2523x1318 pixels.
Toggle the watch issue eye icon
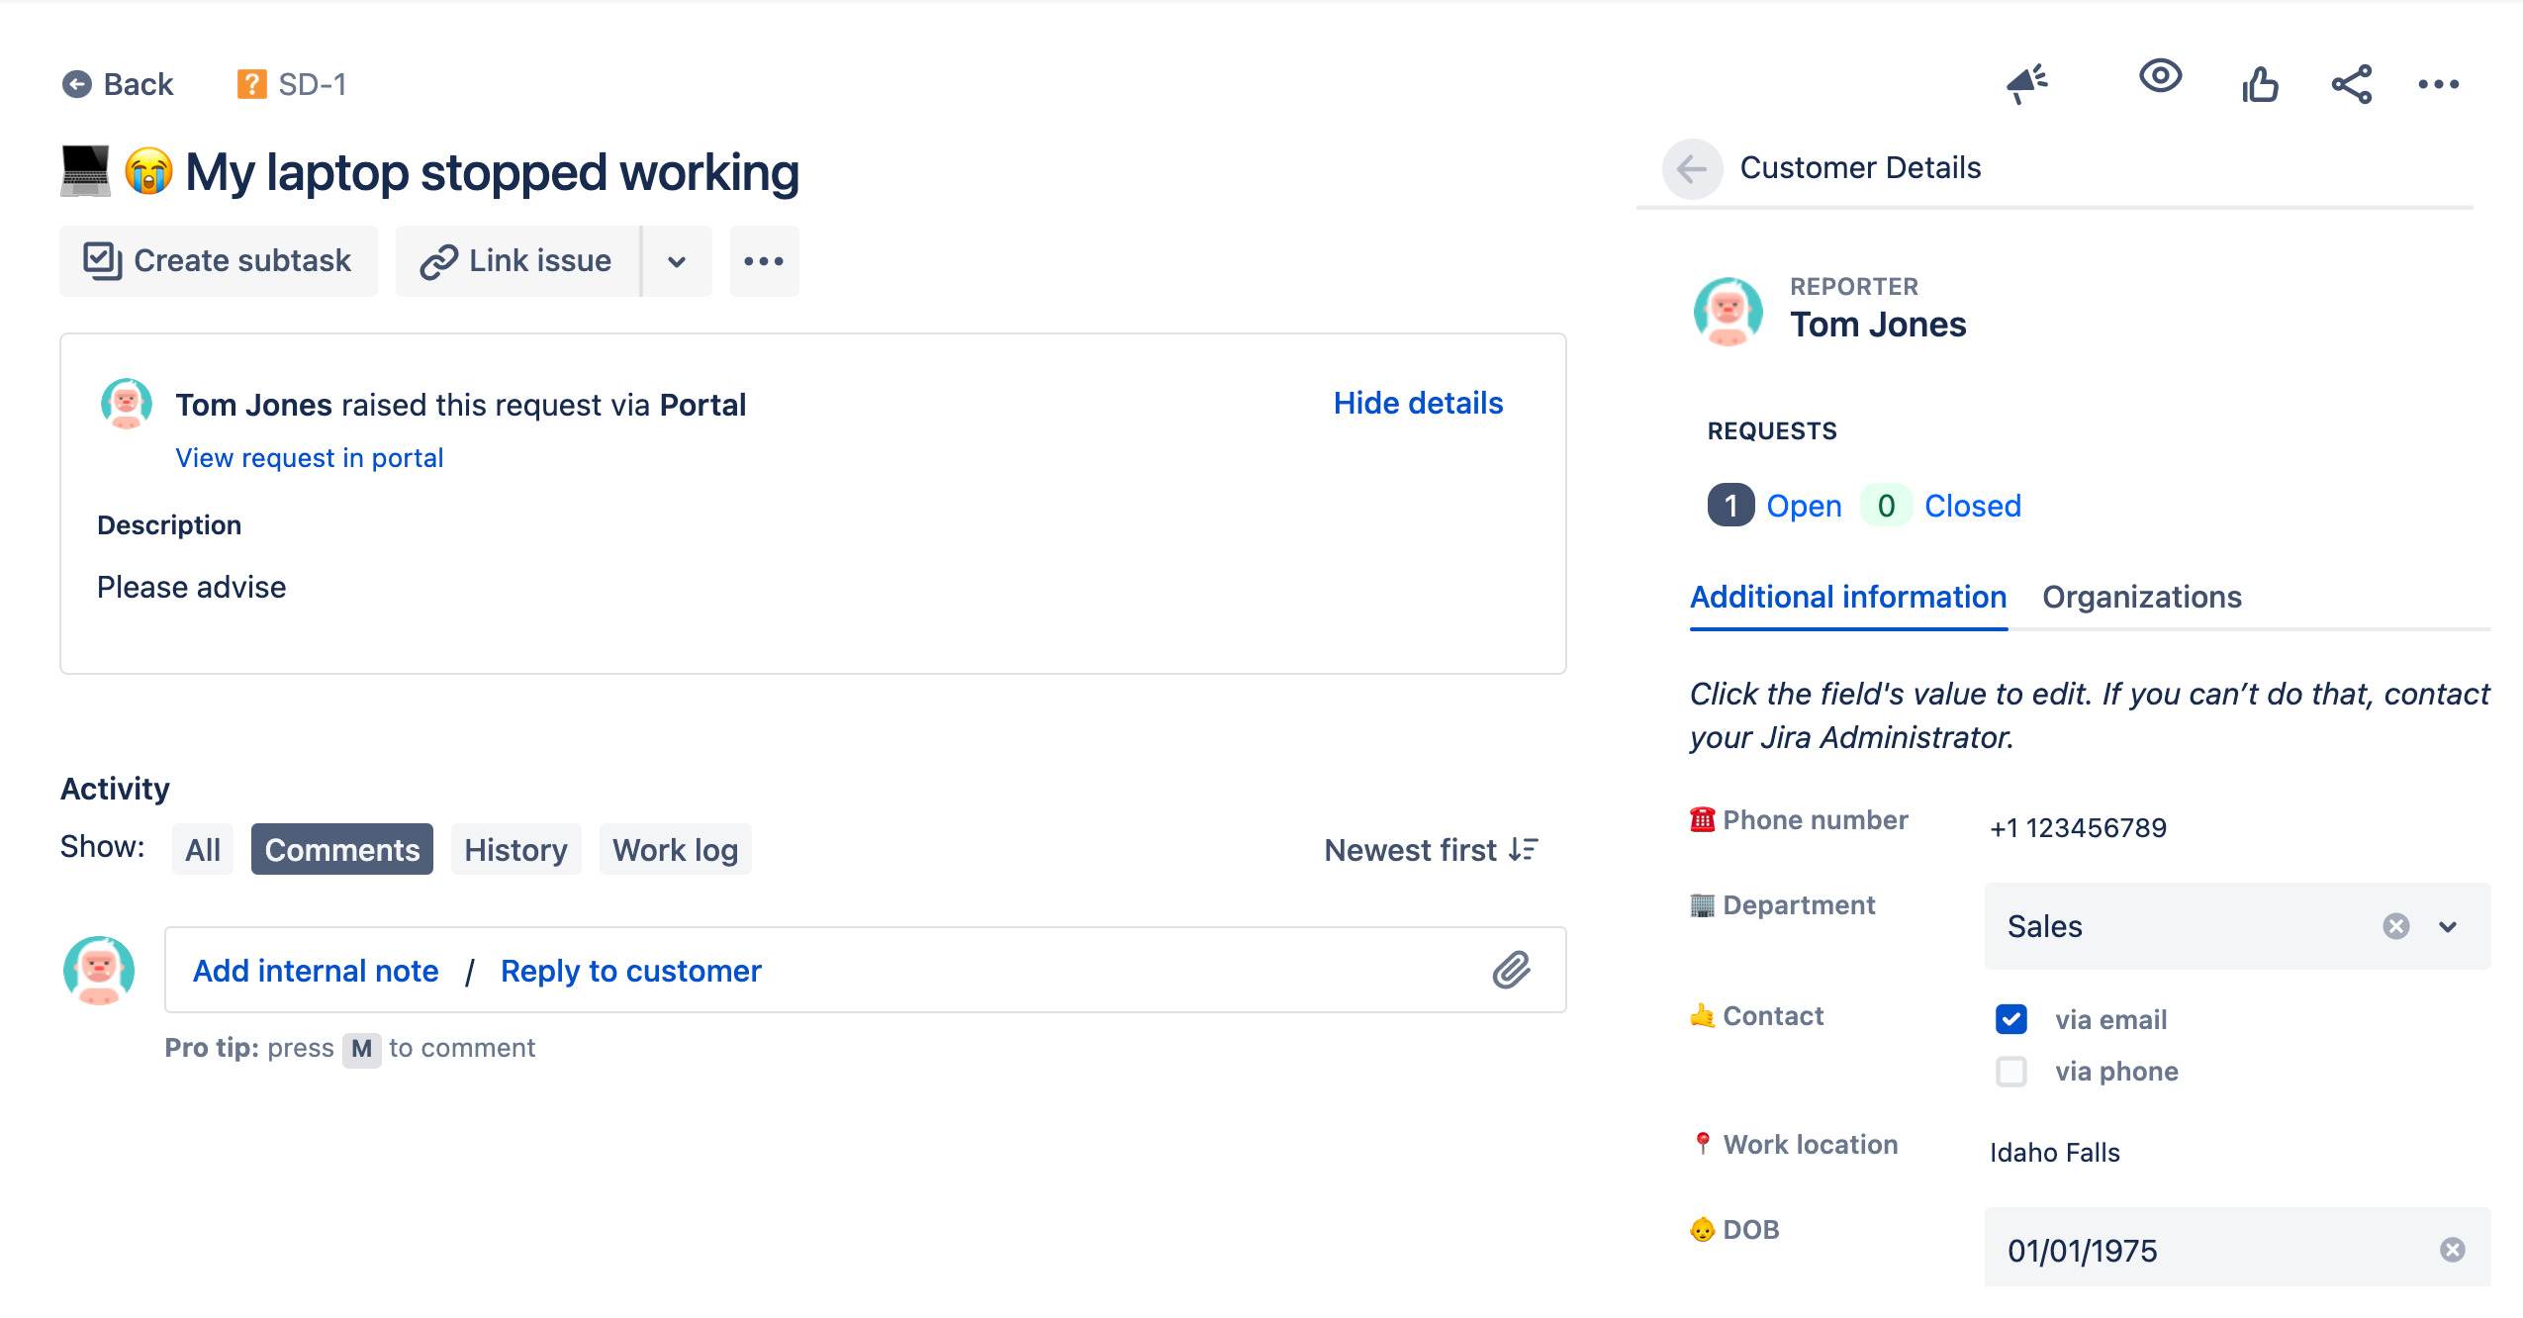2160,76
